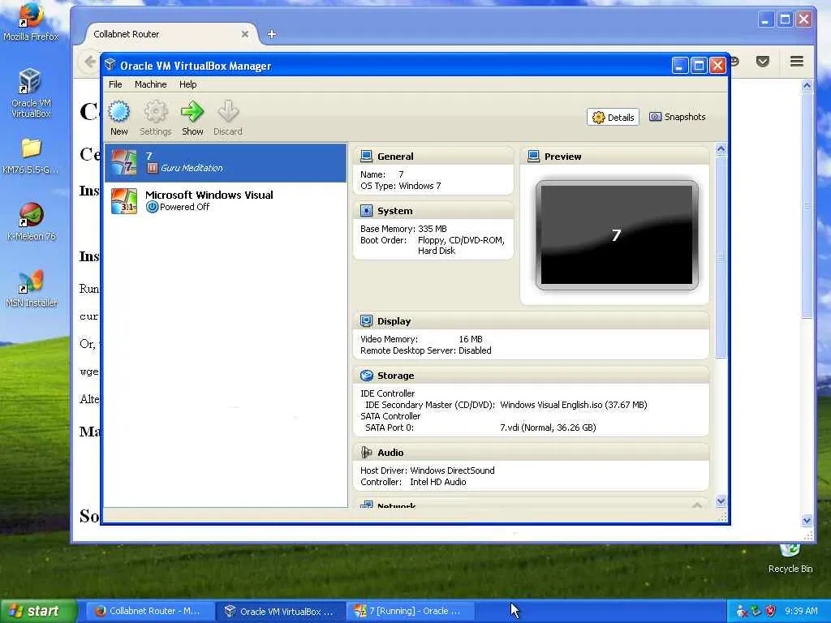The width and height of the screenshot is (831, 623).
Task: Click the Powered Off status icon
Action: click(x=152, y=207)
